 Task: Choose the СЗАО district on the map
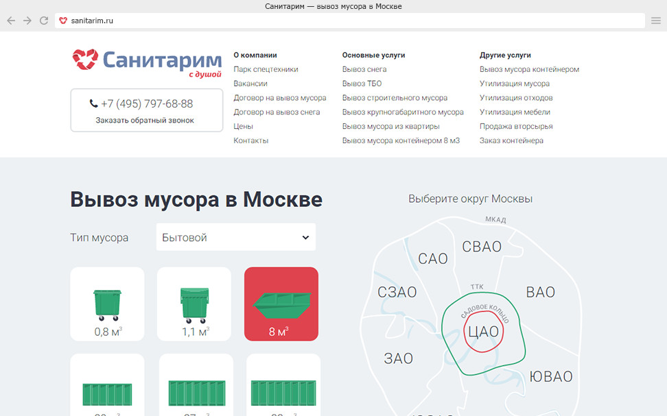pos(397,293)
